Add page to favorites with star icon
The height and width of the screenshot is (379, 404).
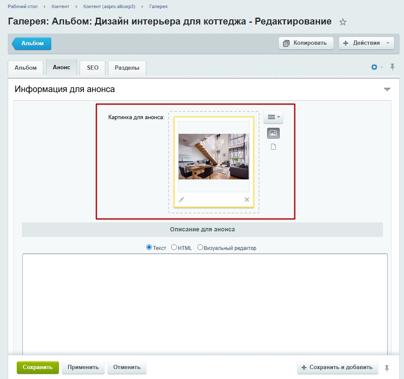point(342,22)
